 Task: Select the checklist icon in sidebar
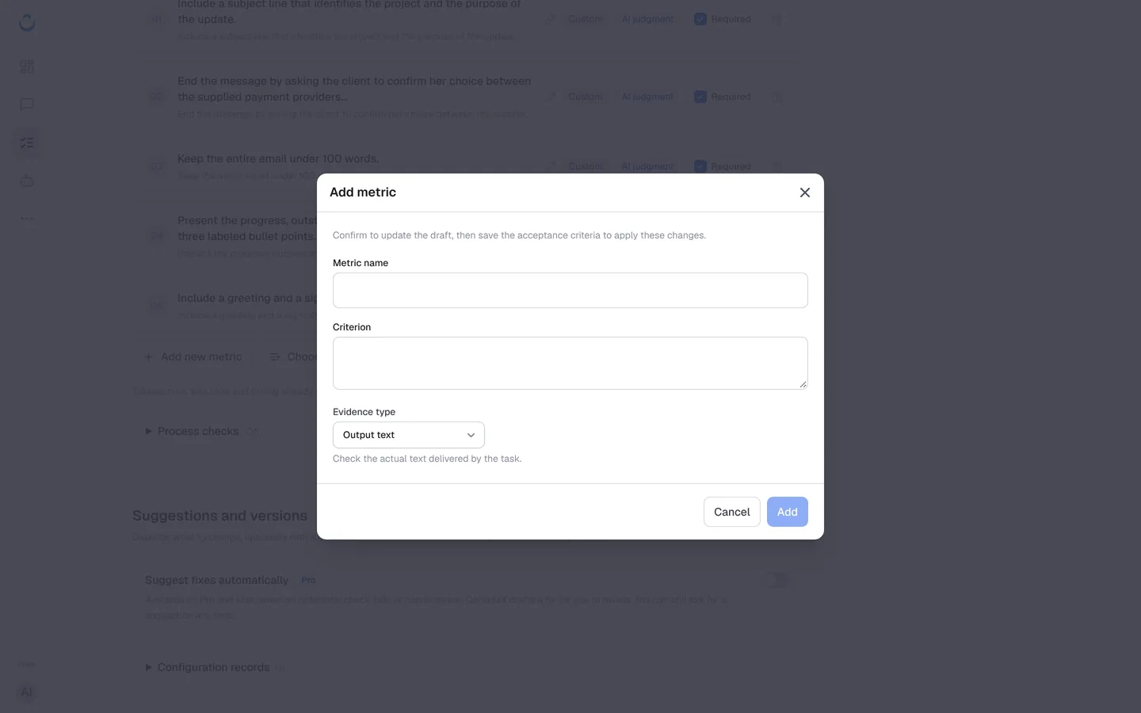(27, 143)
